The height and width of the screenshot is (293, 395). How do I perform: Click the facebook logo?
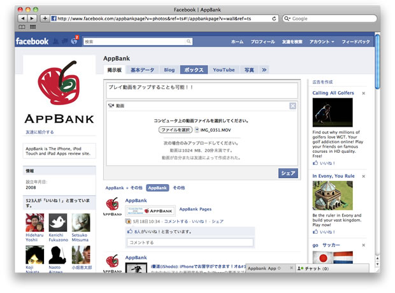[x=32, y=41]
